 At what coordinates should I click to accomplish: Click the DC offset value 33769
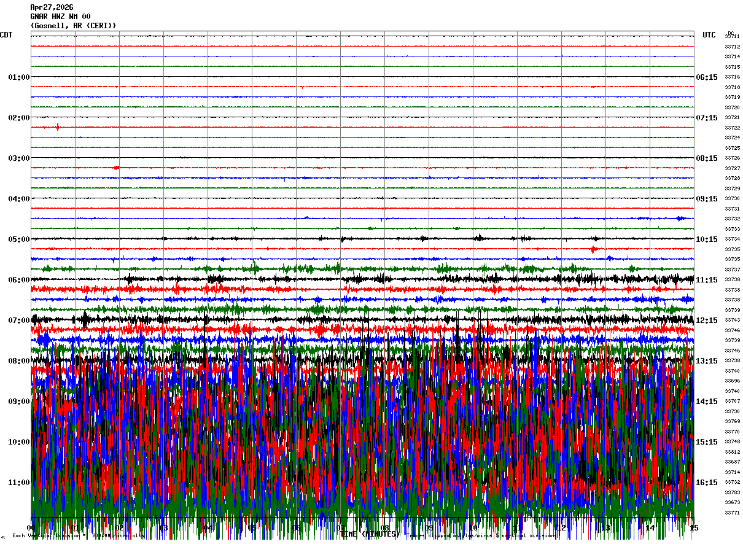(x=732, y=422)
